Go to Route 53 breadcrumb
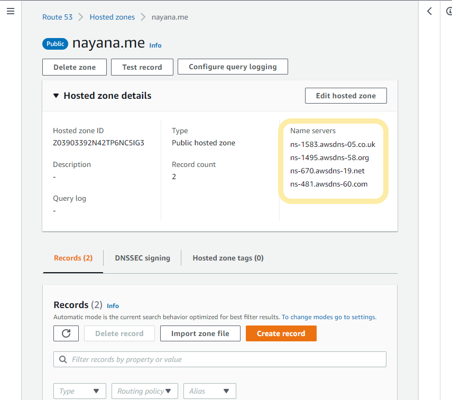 58,17
